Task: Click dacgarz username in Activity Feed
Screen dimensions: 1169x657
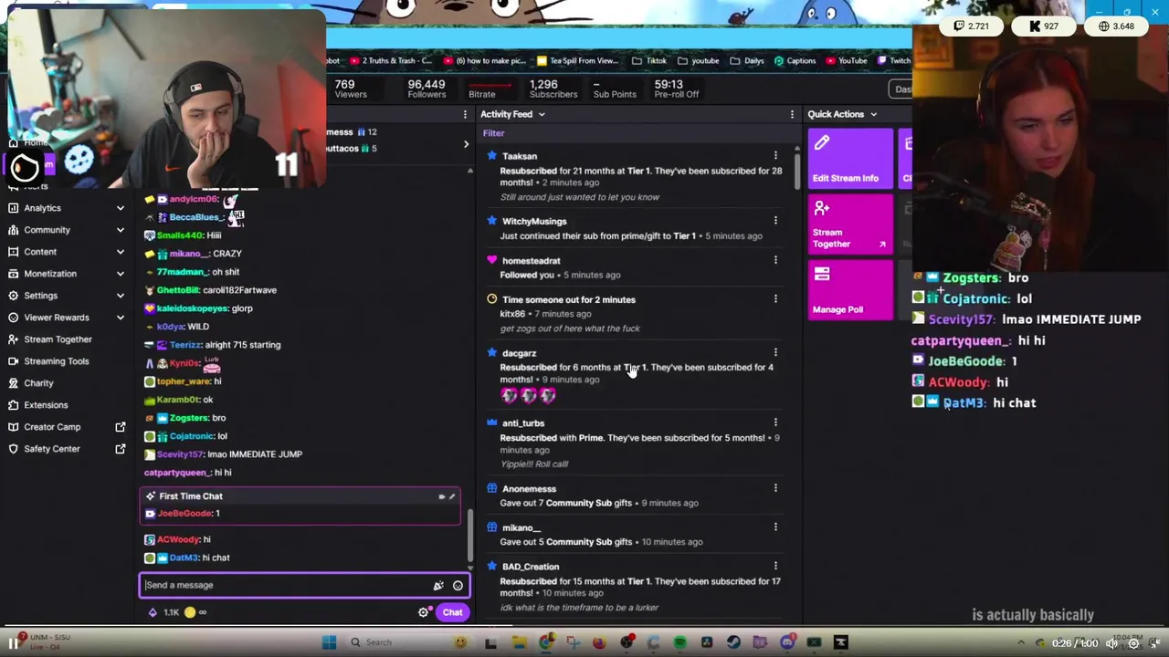Action: coord(519,353)
